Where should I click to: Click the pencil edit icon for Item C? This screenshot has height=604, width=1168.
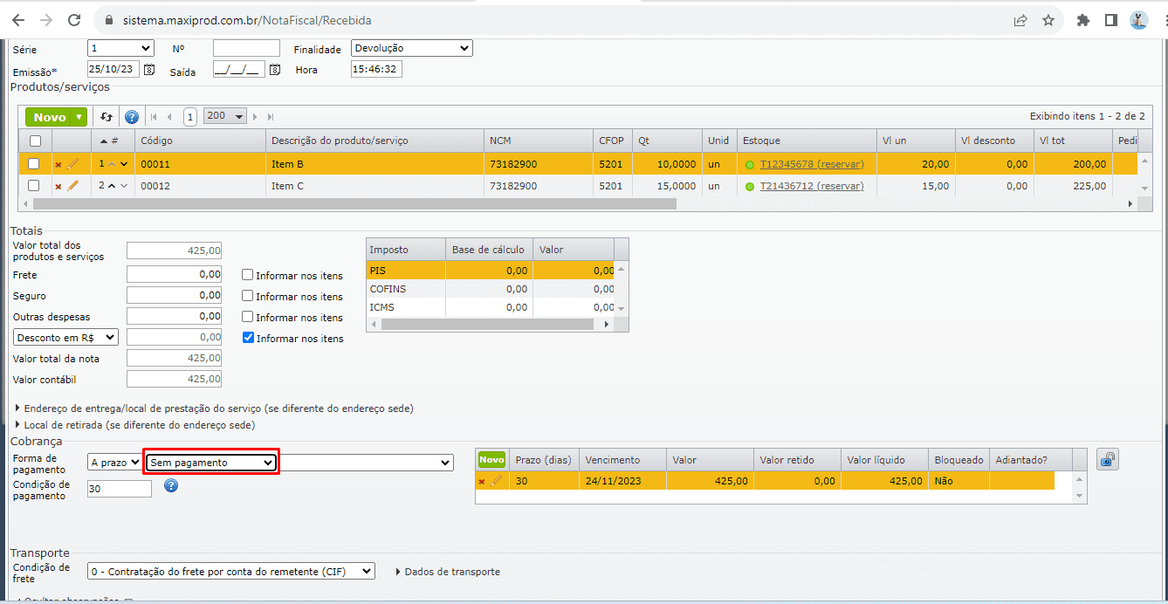coord(73,186)
